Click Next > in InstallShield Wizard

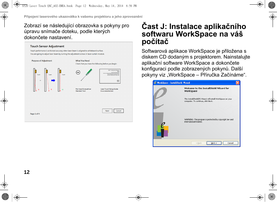click(x=214, y=143)
